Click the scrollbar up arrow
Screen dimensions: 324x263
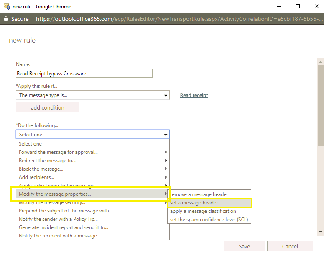tap(321, 62)
